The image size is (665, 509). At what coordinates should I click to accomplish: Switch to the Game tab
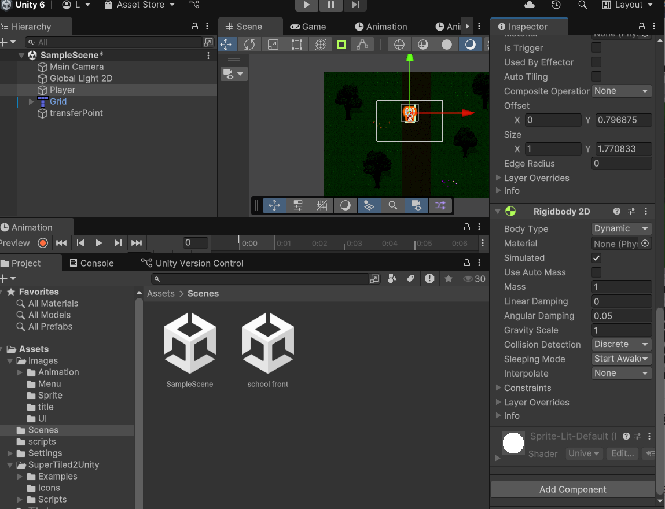[x=308, y=27]
